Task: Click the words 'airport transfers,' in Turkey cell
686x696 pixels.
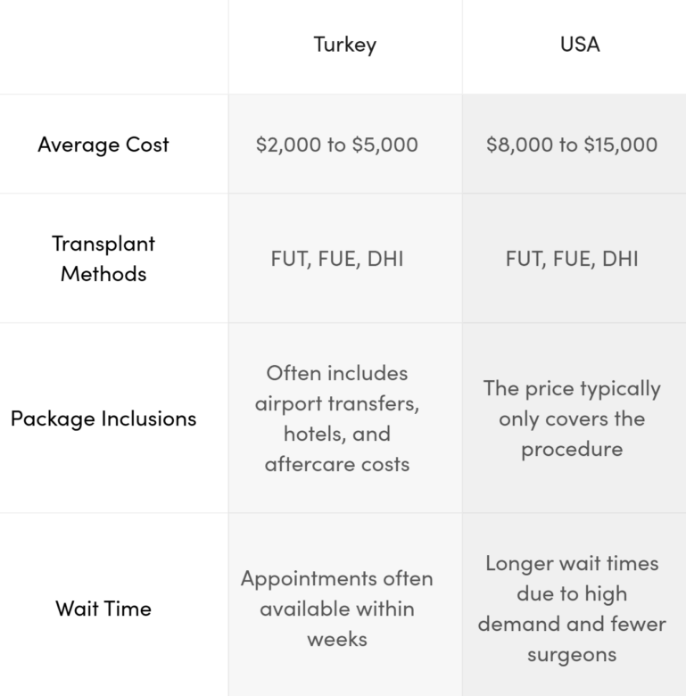Action: coord(337,403)
